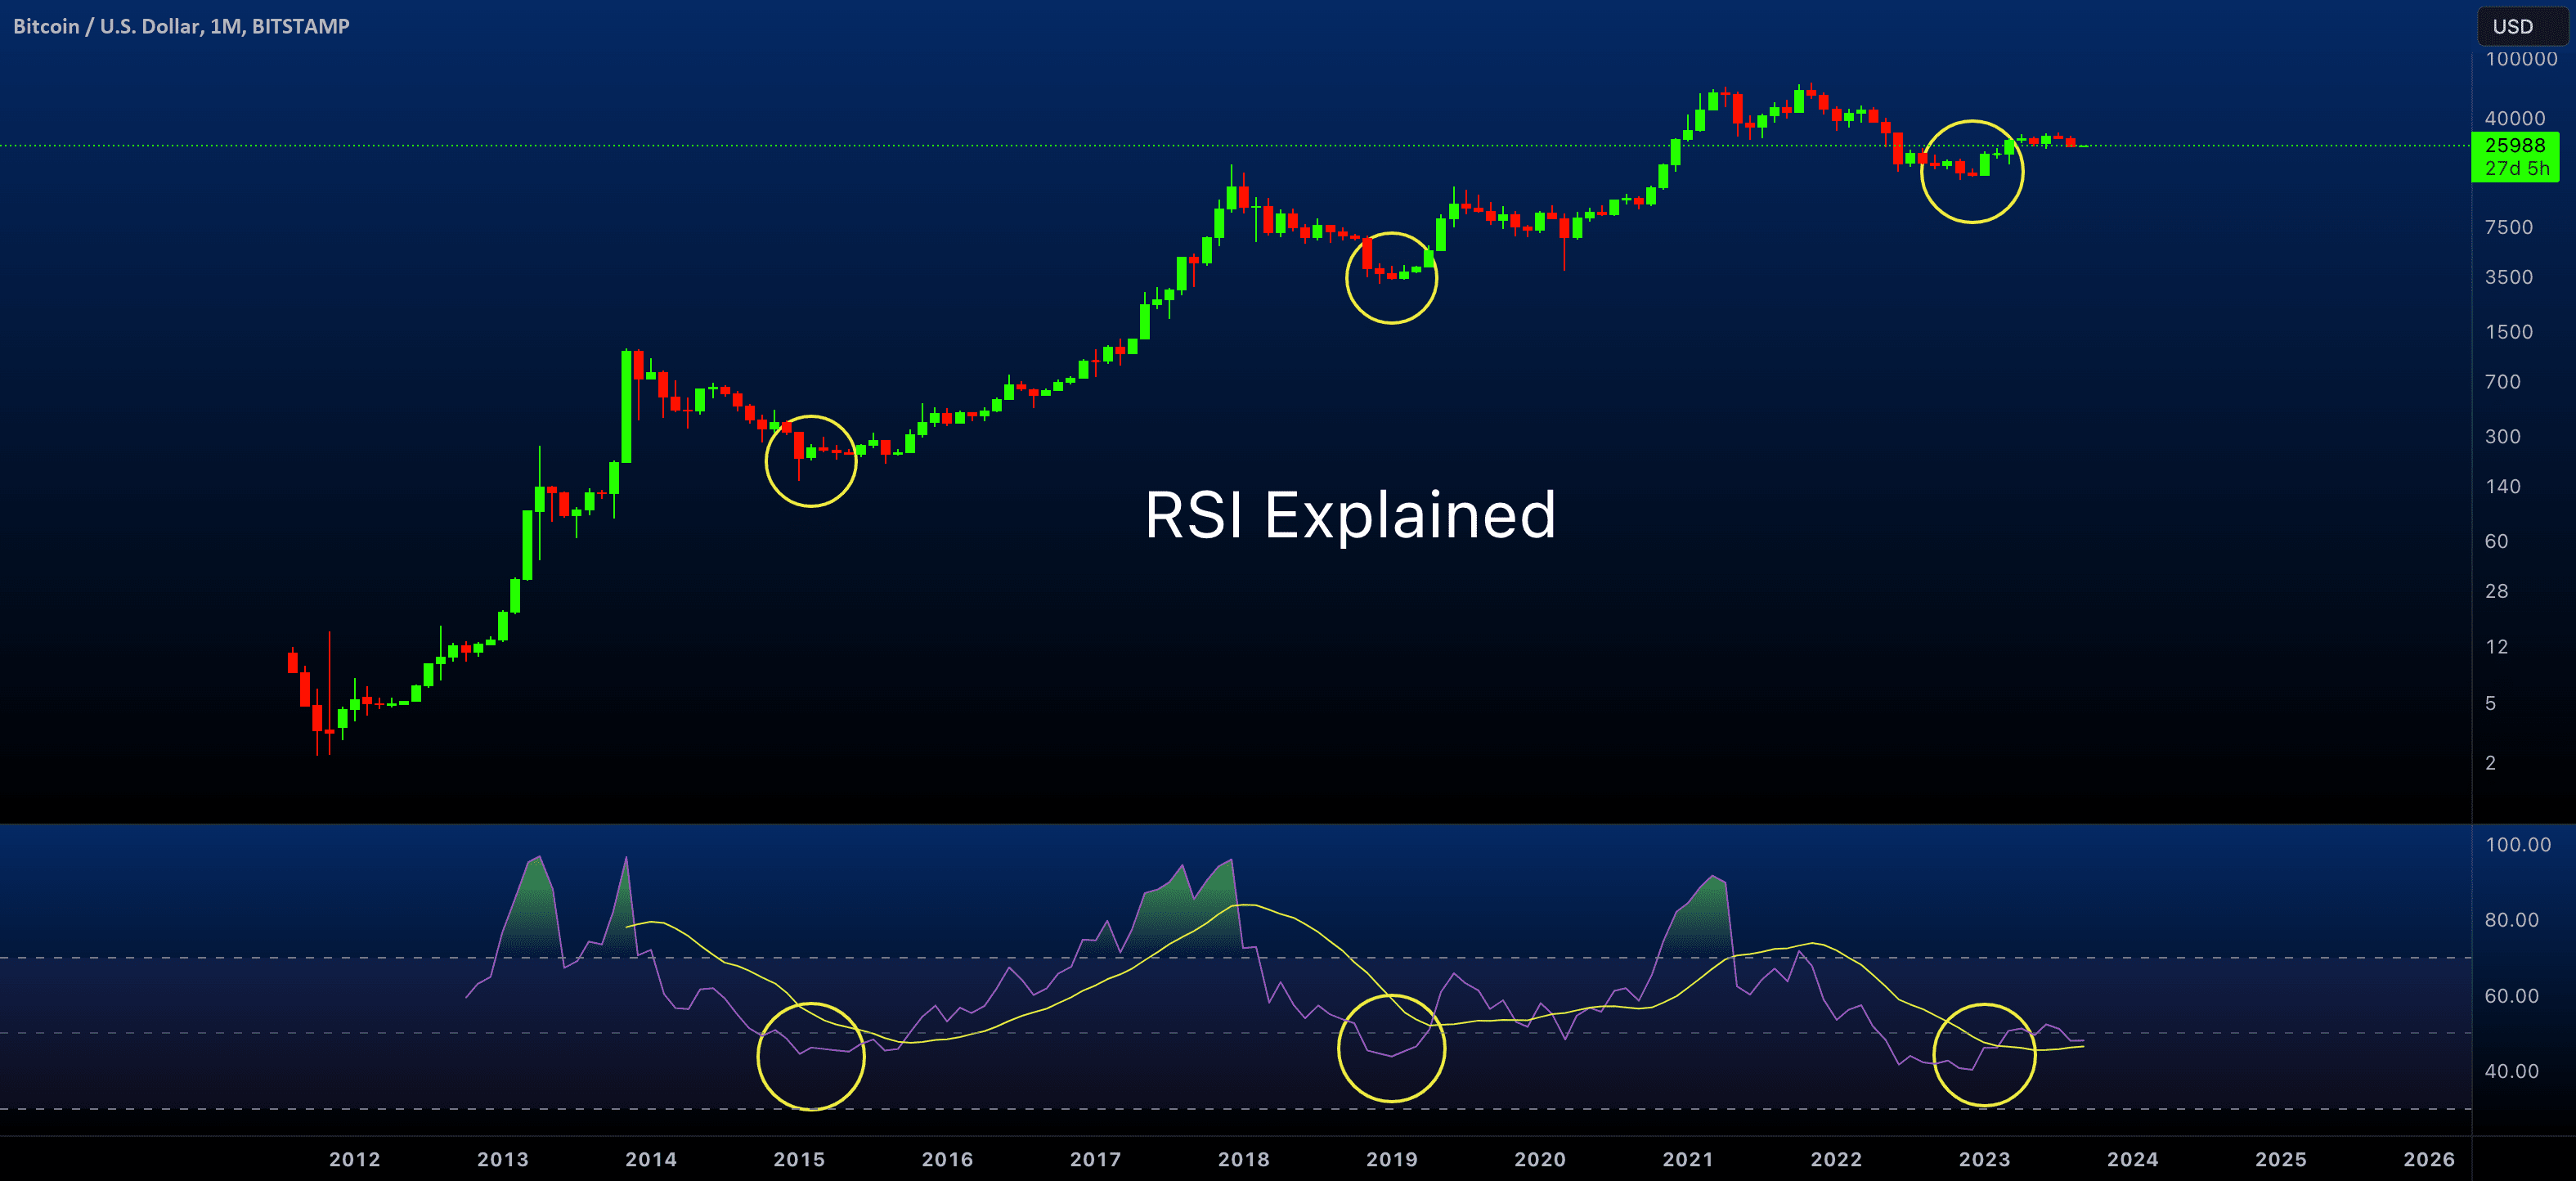Click the 2018 label on time axis
Screen dimensions: 2576x1181
pos(1243,1159)
